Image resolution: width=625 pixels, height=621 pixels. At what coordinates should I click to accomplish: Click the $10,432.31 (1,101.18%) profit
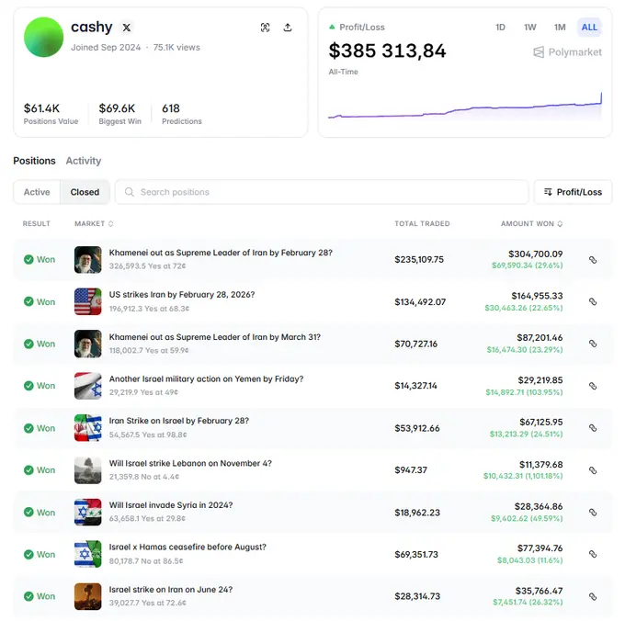(523, 476)
